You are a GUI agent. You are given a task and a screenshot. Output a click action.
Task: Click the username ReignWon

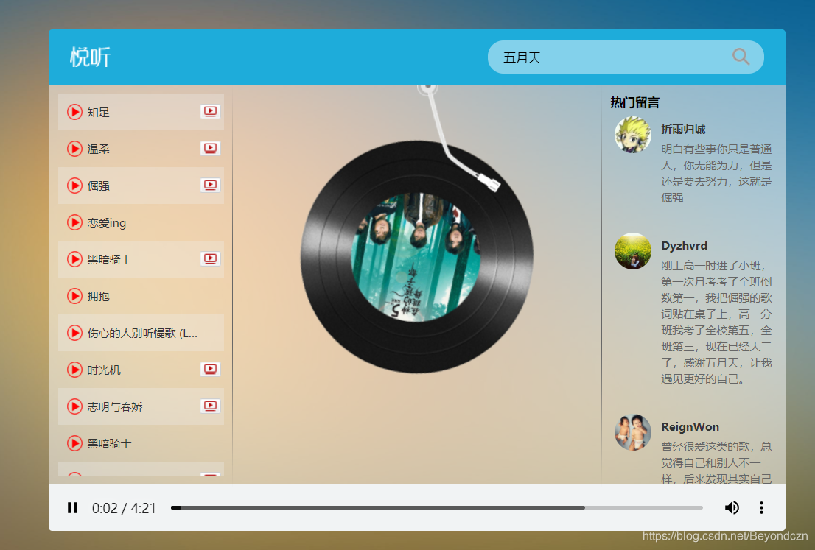point(690,427)
